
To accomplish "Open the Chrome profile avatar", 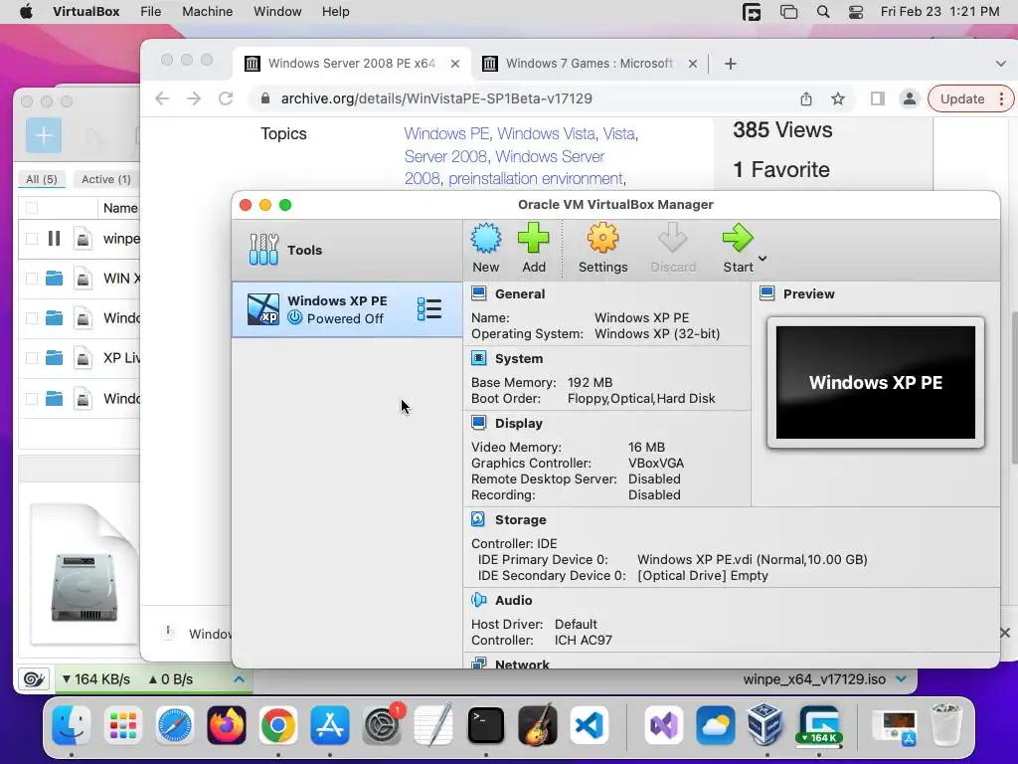I will (910, 98).
